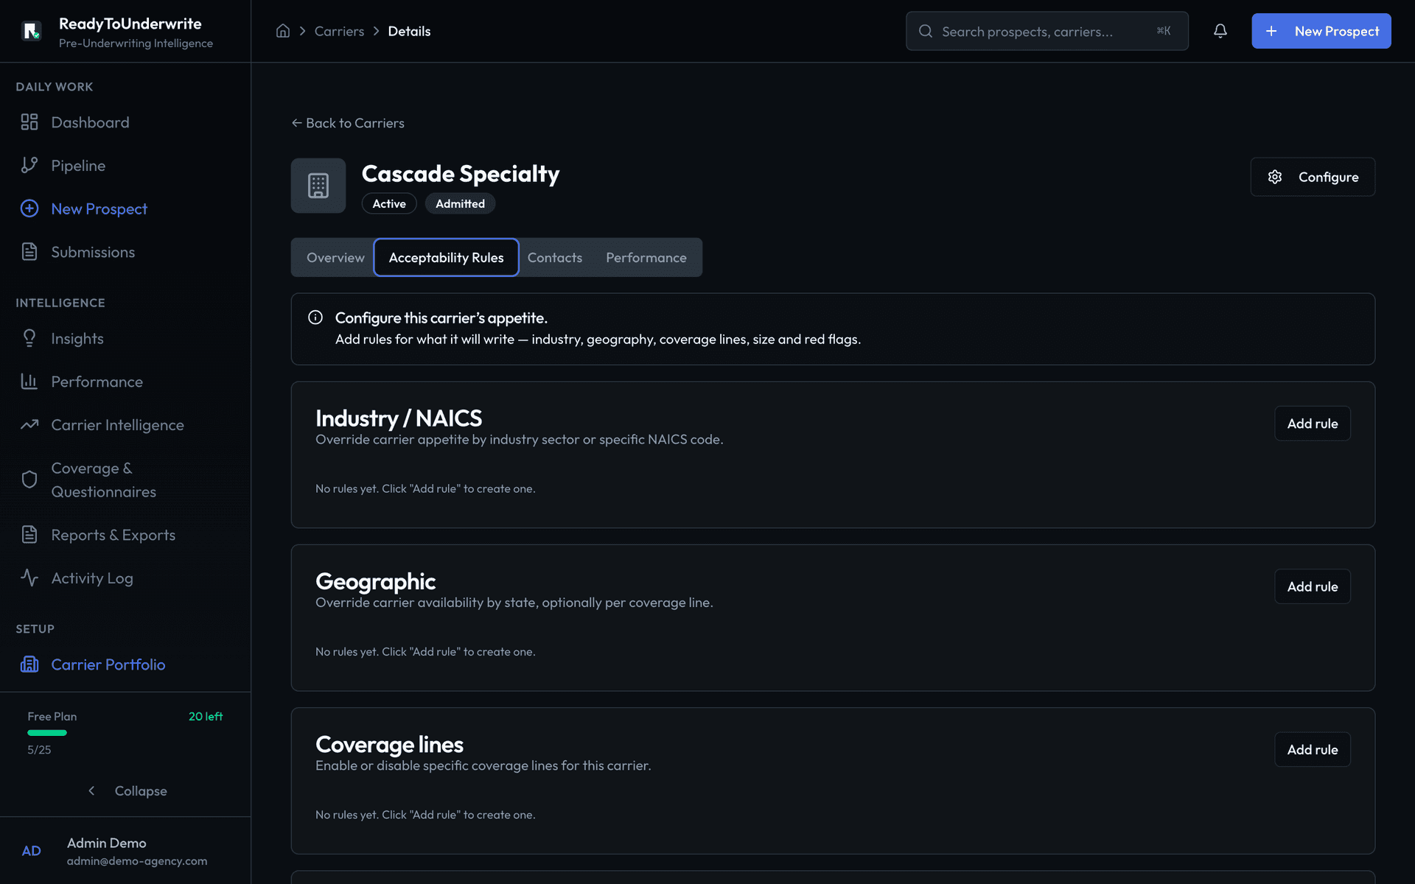Click the info icon in appetite banner
This screenshot has width=1415, height=884.
(x=315, y=318)
